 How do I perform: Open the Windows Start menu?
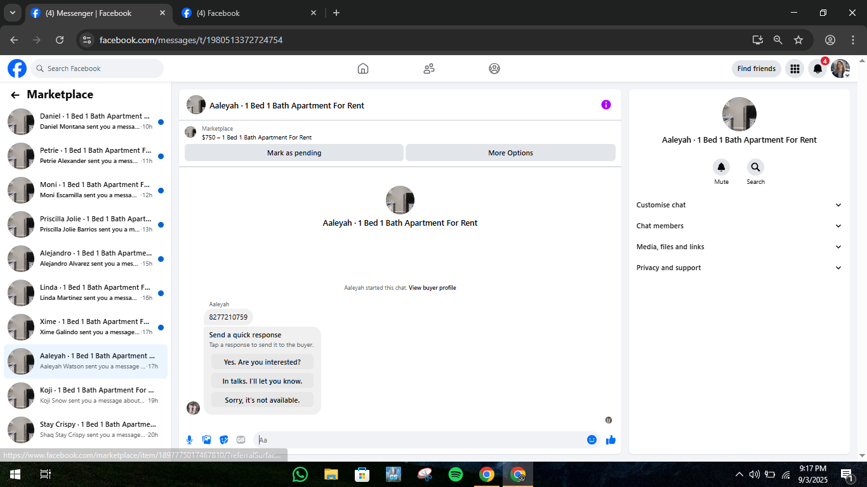(15, 474)
